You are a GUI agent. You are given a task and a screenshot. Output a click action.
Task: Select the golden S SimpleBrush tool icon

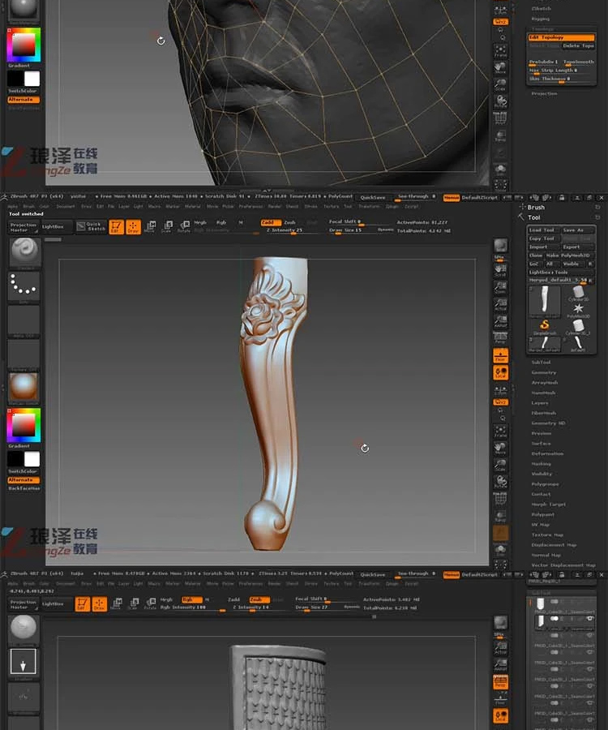(544, 325)
